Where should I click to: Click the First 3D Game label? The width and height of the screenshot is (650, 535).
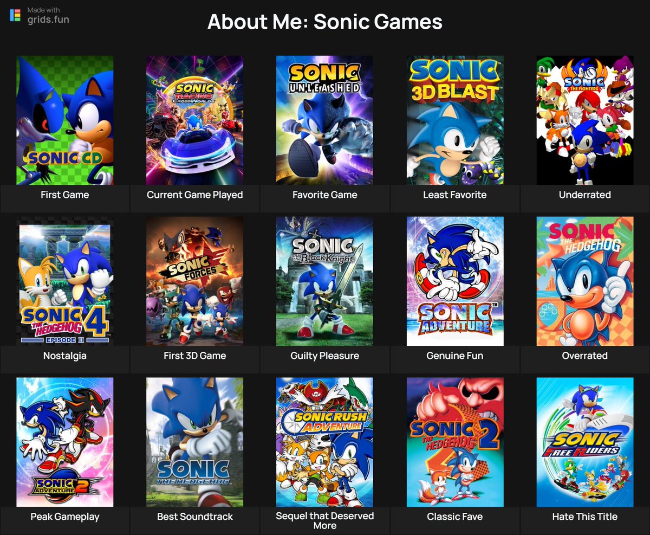pos(195,356)
